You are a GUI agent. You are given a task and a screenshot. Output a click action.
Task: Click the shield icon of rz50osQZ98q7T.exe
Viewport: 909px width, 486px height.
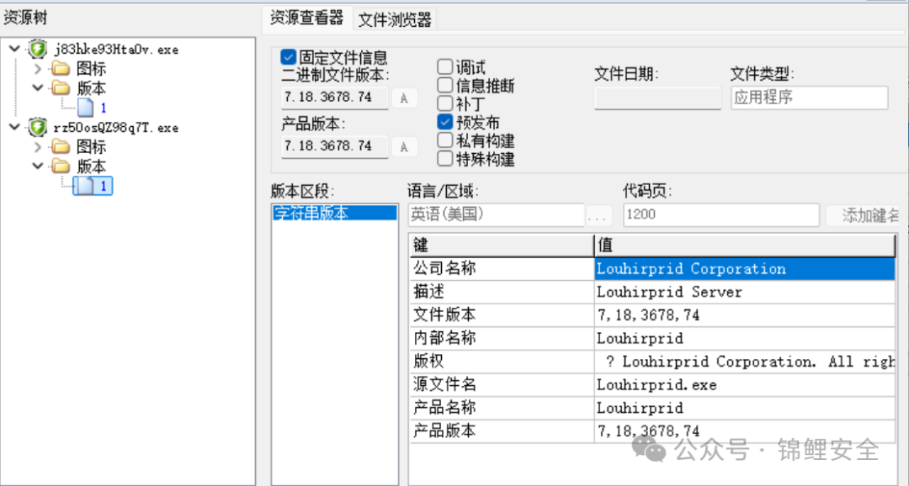[x=38, y=128]
